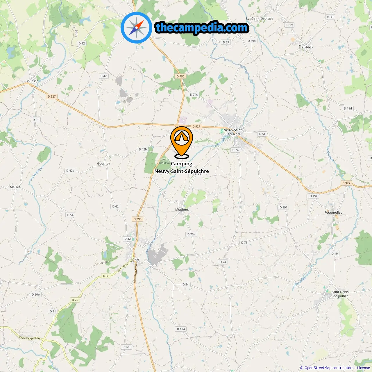Screen dimensions: 372x372
Task: Click the Cluis town label
Action: pos(136,259)
